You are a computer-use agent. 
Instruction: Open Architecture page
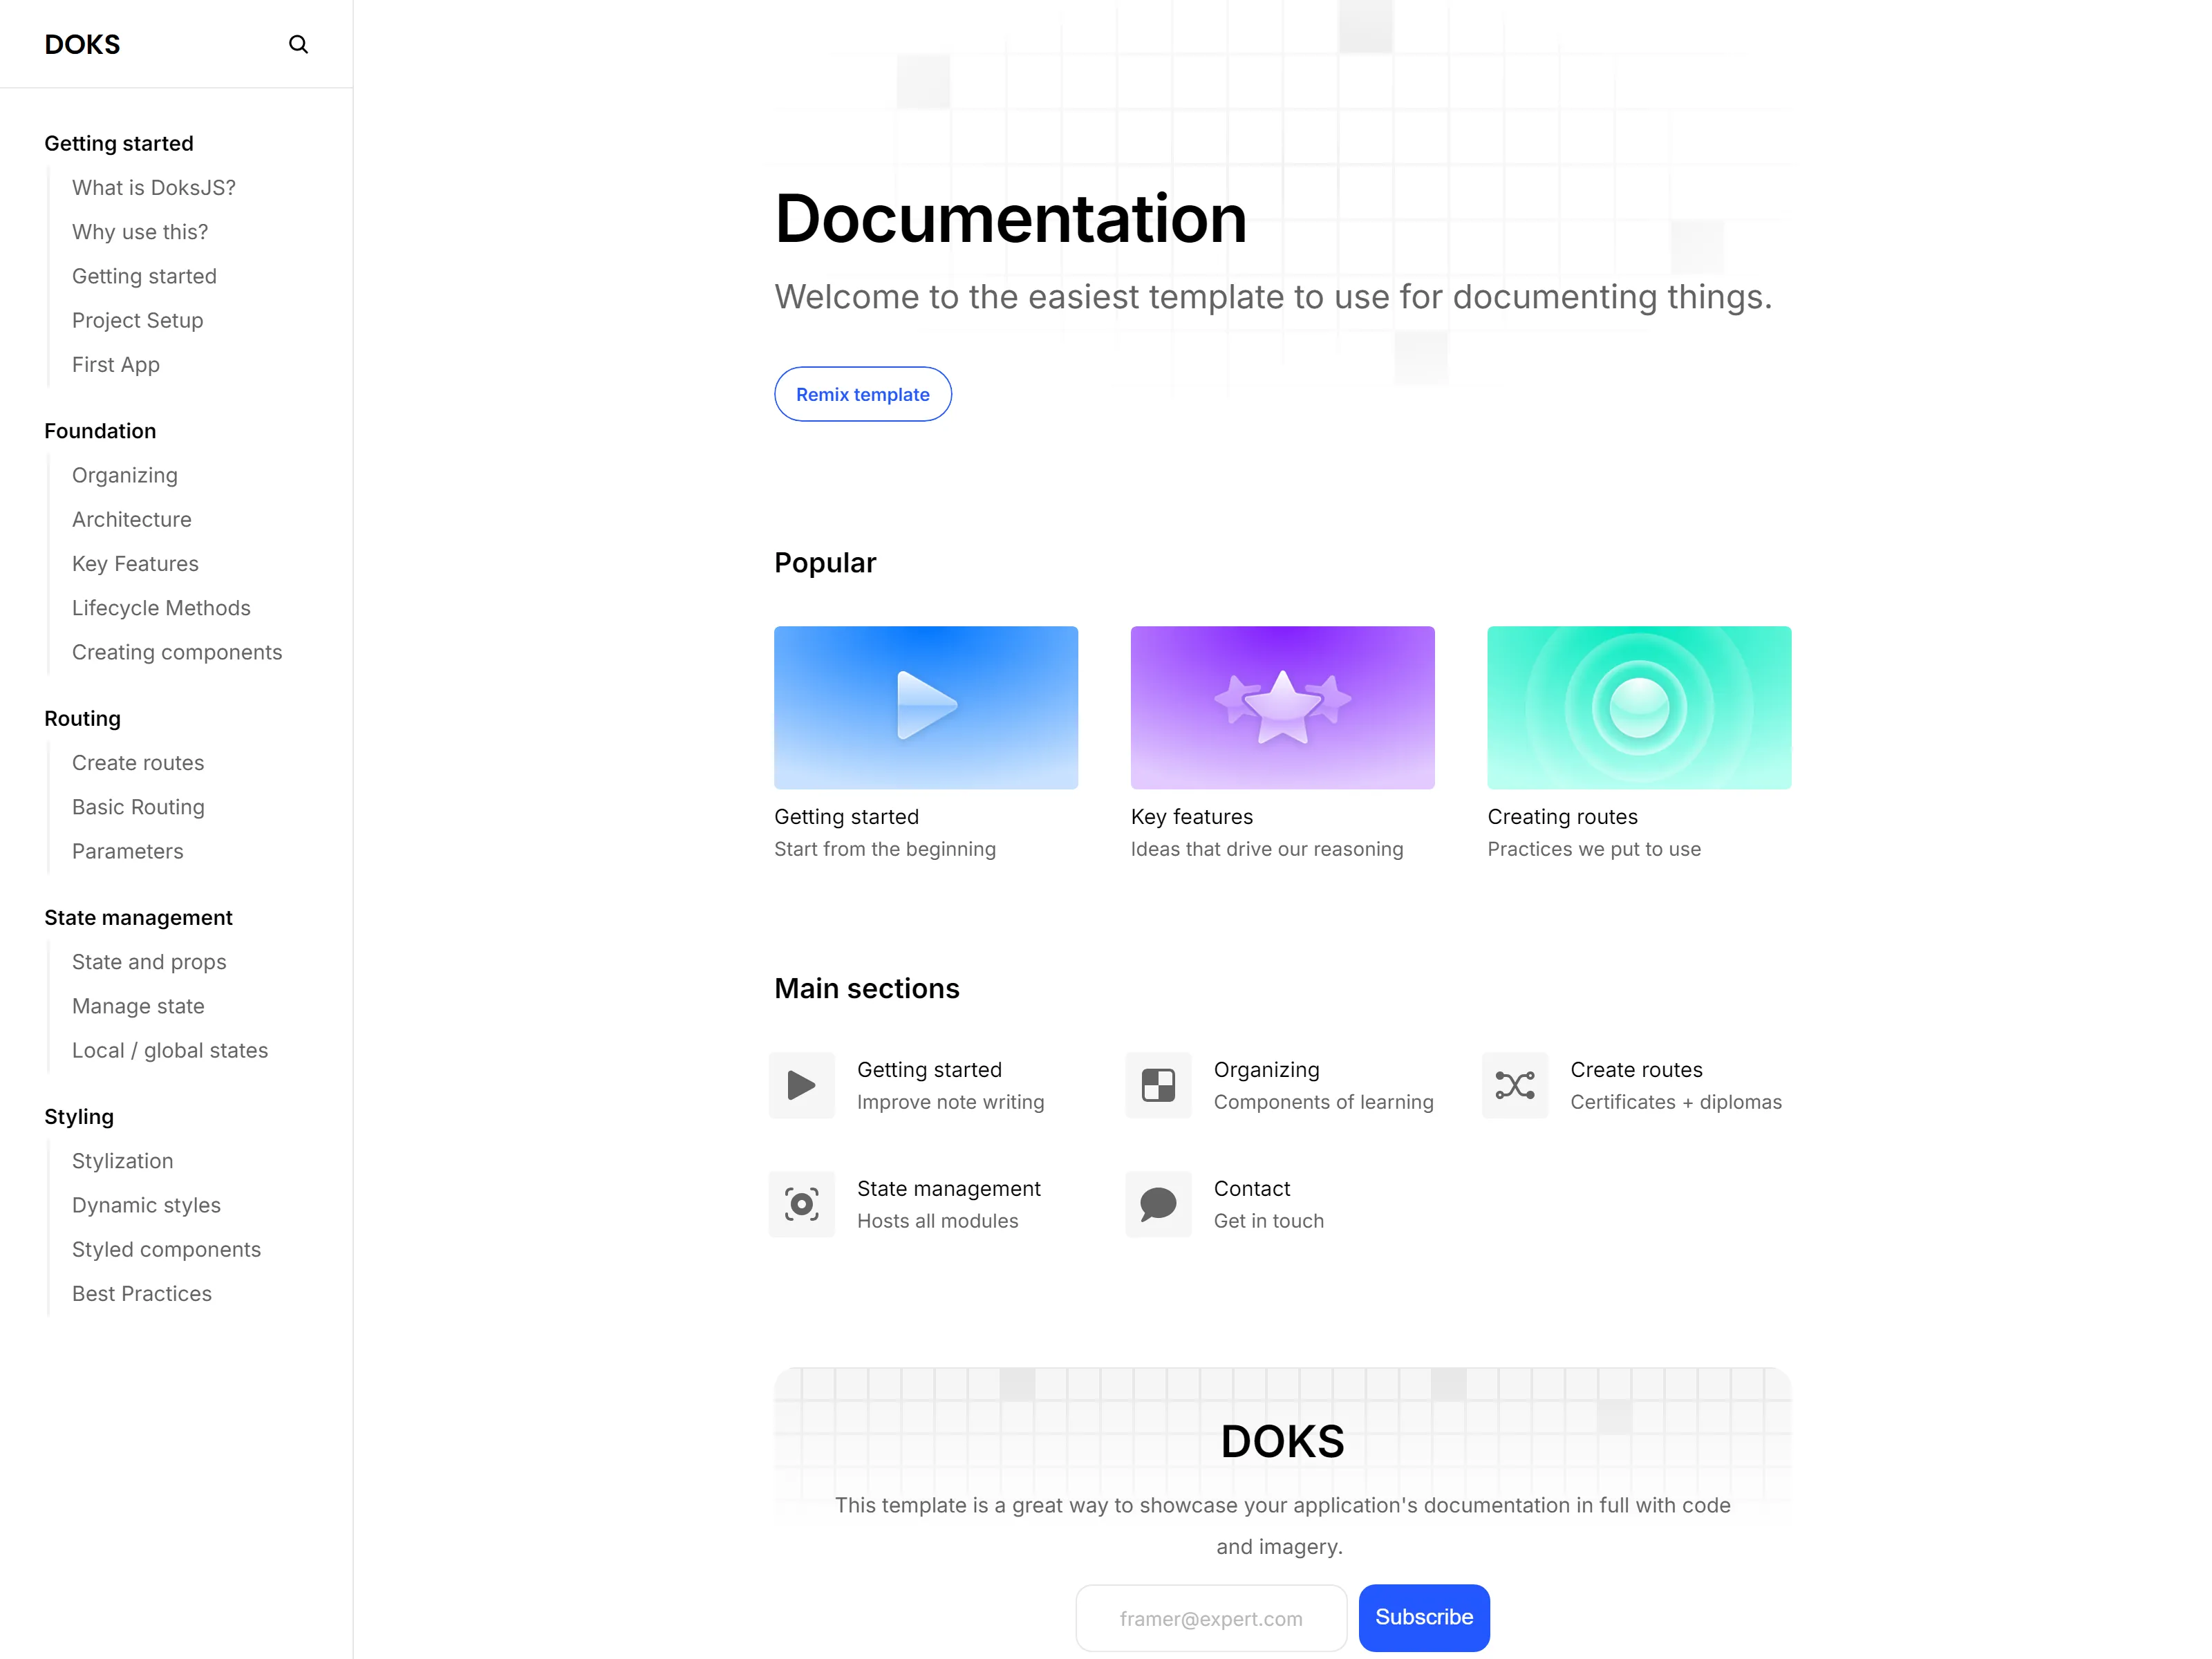[132, 519]
